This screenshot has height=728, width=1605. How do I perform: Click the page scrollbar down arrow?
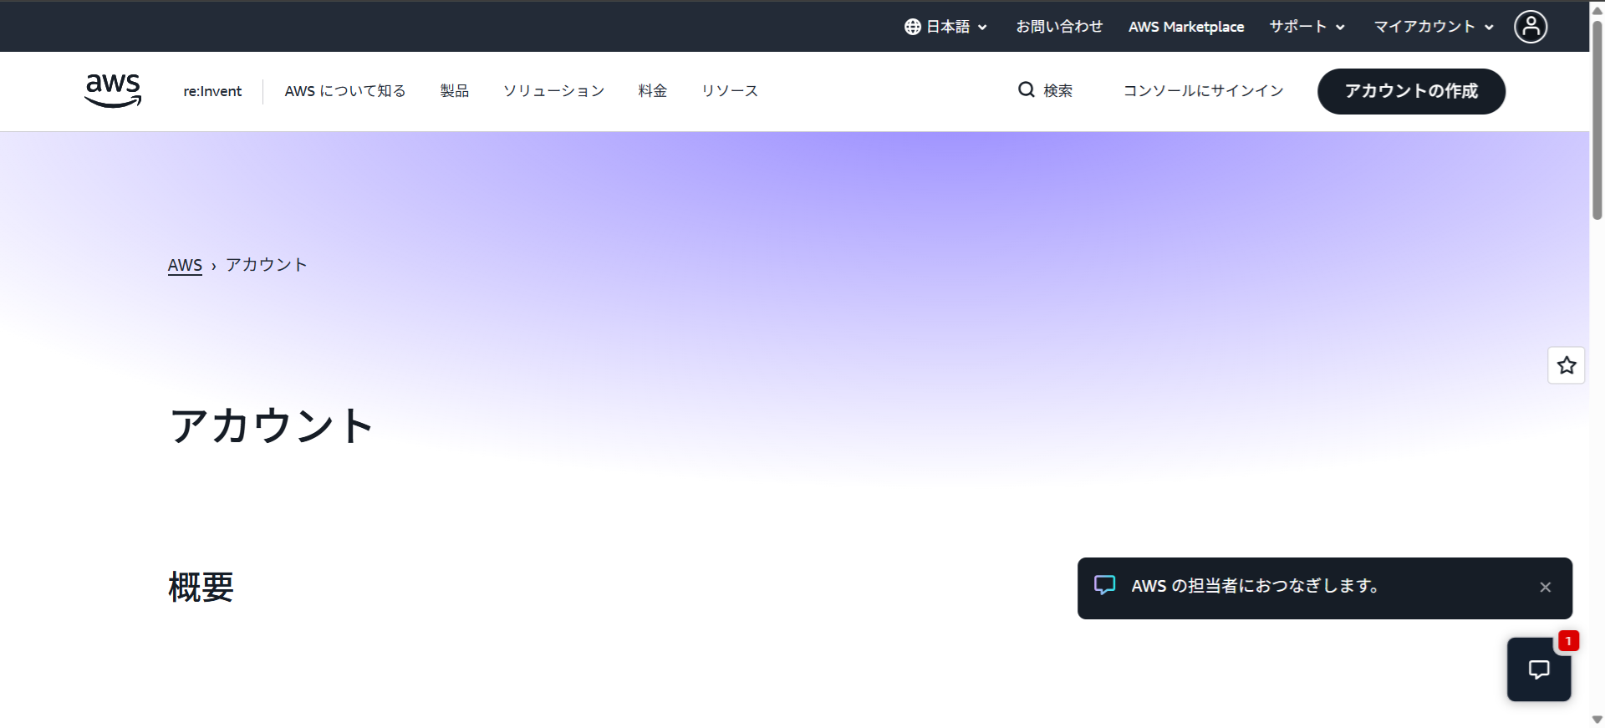pos(1597,720)
